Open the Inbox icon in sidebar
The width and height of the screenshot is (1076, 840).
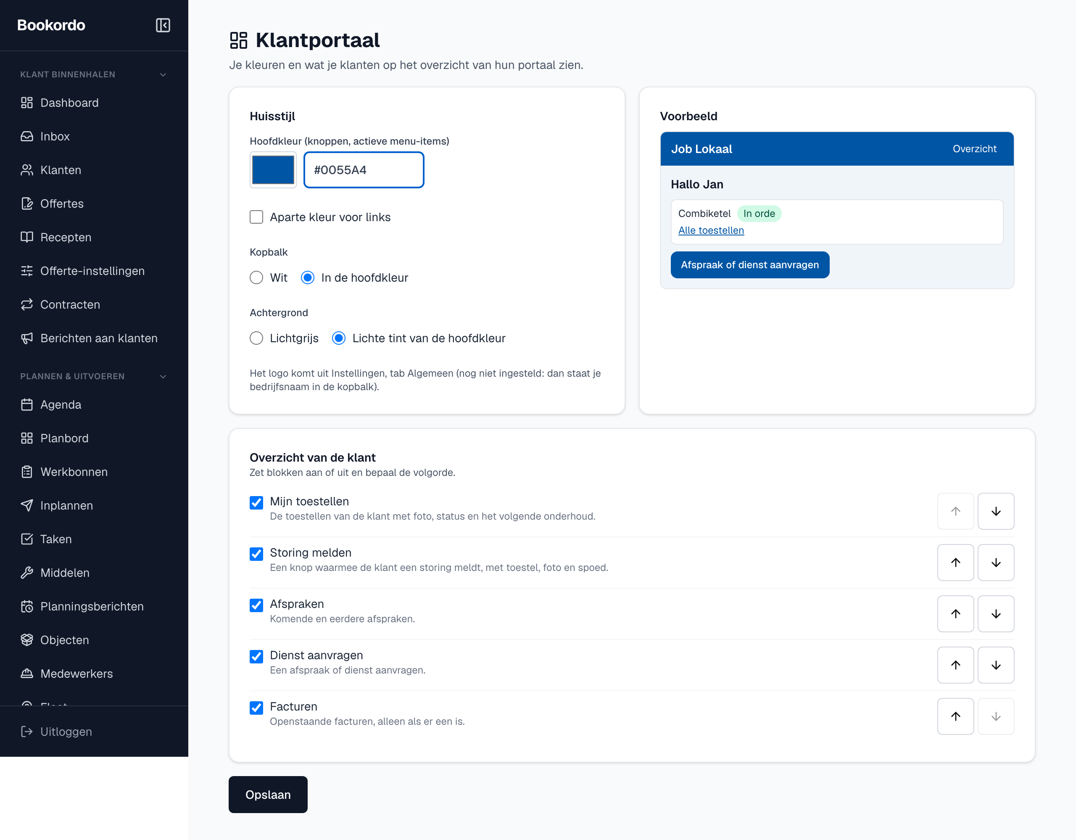26,137
